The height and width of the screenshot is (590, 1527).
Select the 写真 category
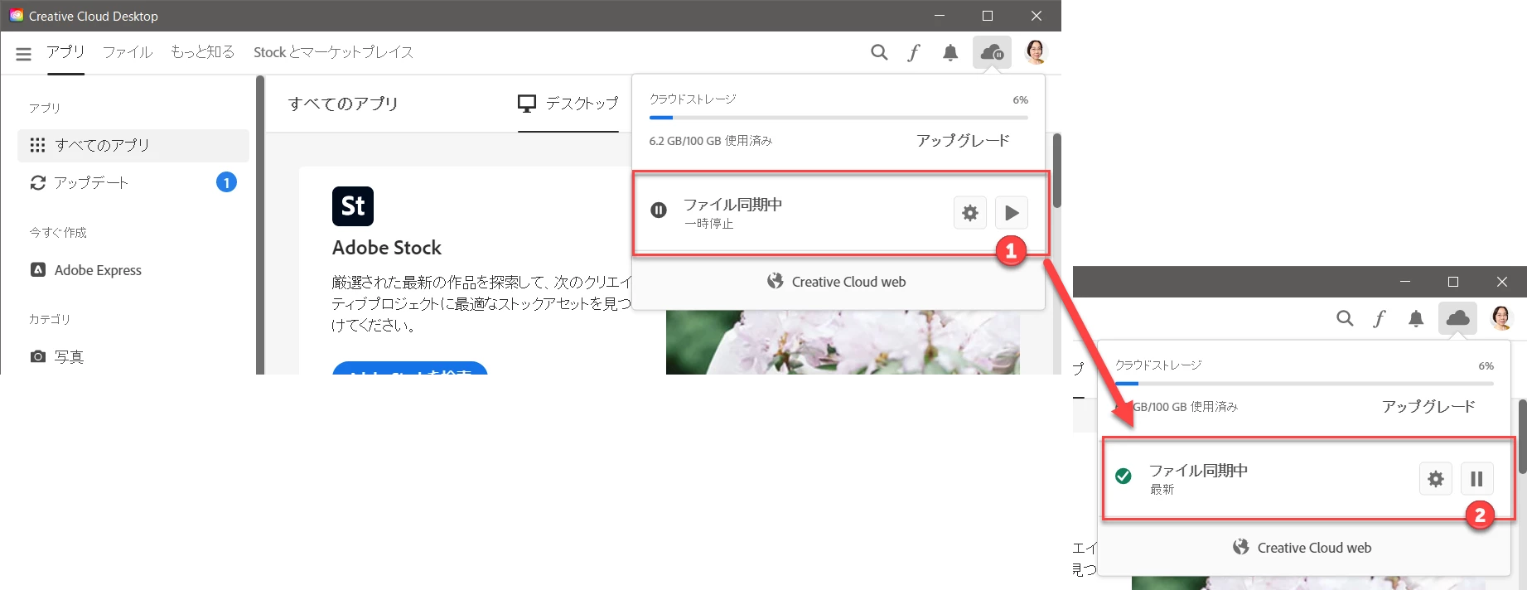pyautogui.click(x=133, y=356)
